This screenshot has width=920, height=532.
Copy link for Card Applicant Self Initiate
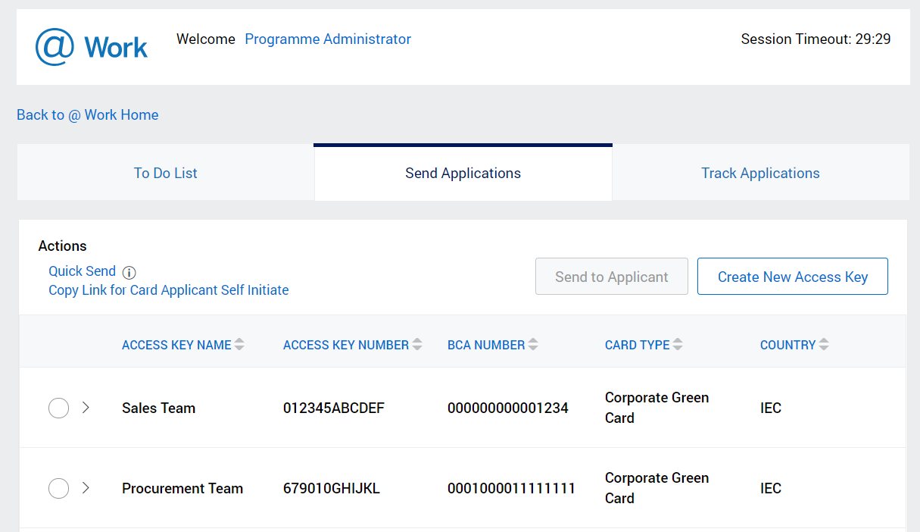(168, 289)
